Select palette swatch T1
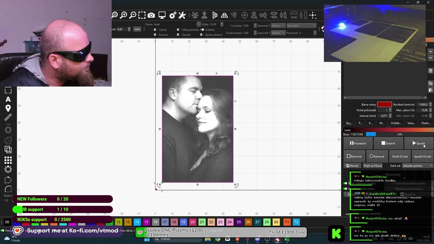Viewport: 434px width, 244px height. pyautogui.click(x=287, y=222)
